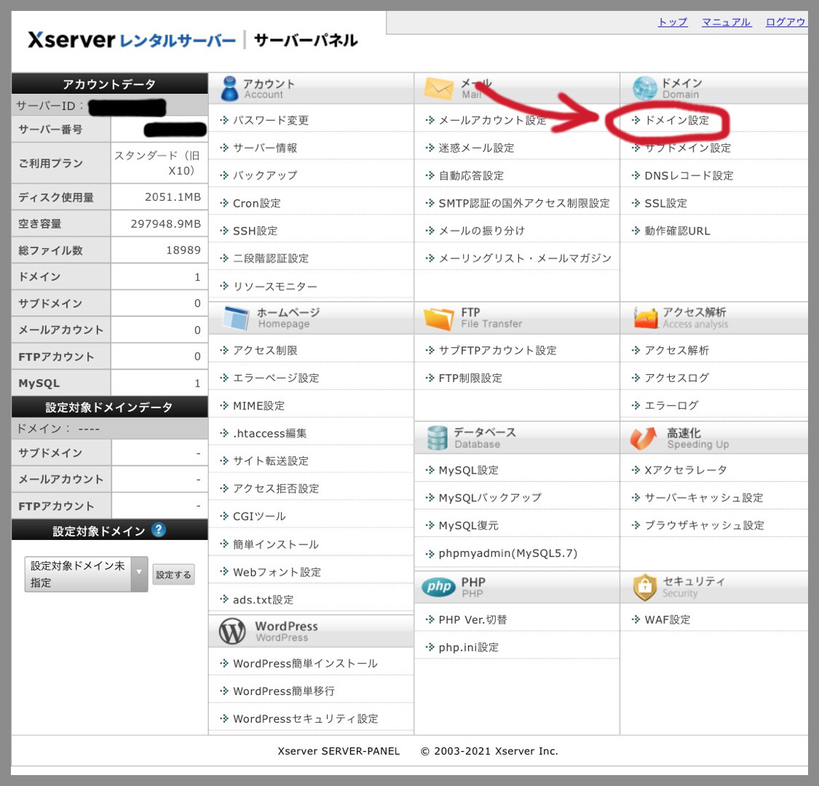This screenshot has height=786, width=819.
Task: Select the バックアップ menu item
Action: [x=265, y=175]
